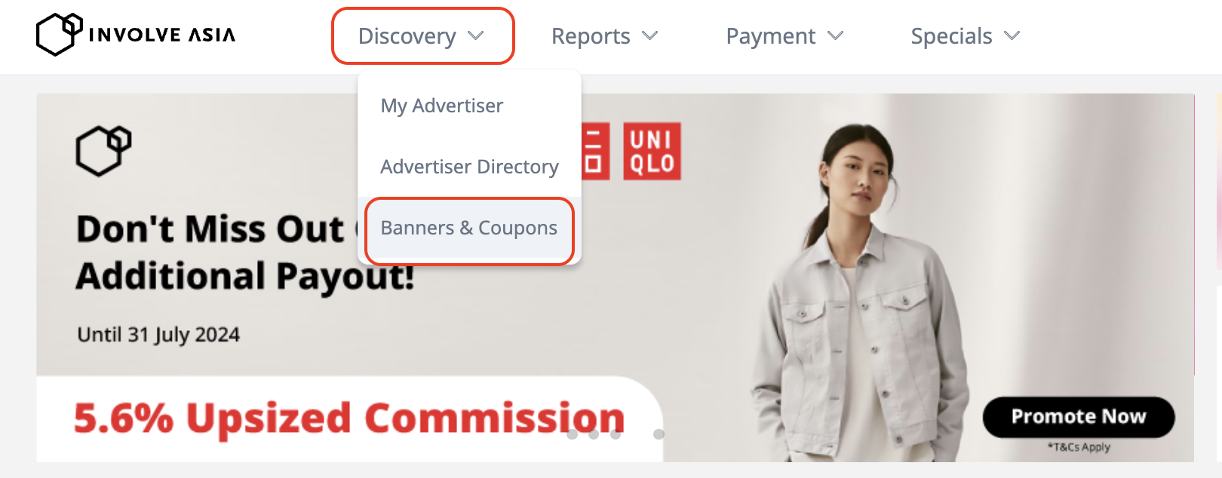Click the 5.6% Upsized Commission headline
Image resolution: width=1222 pixels, height=478 pixels.
pos(349,418)
